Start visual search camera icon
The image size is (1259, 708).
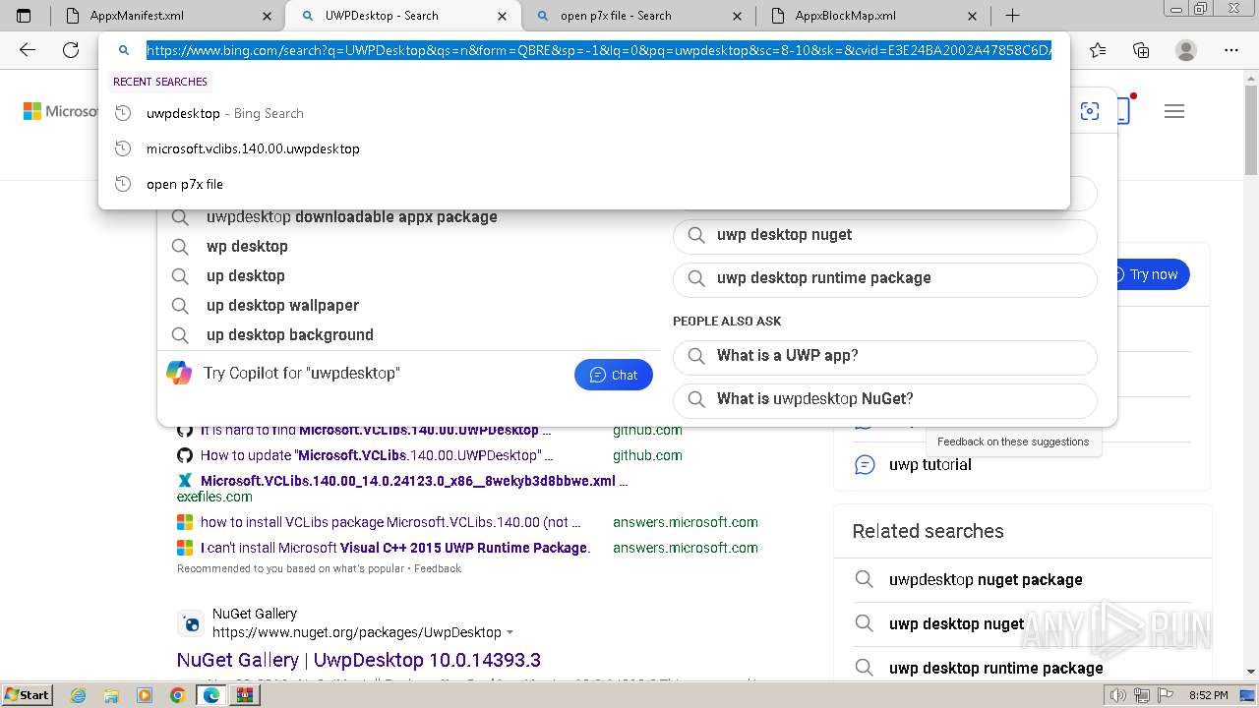click(1090, 111)
